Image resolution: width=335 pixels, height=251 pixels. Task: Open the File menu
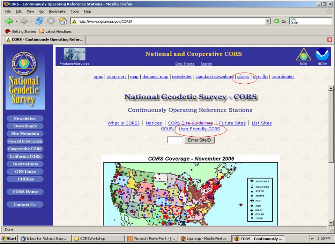pyautogui.click(x=8, y=12)
